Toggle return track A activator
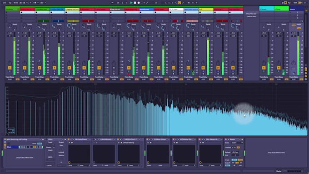The image size is (309, 174). pos(264,68)
